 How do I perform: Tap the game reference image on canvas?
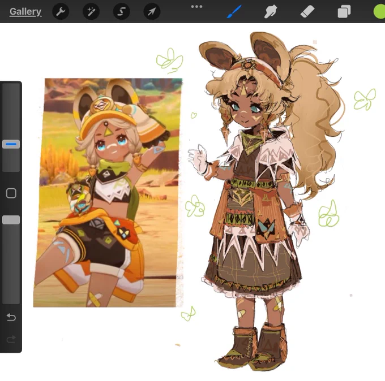109,192
